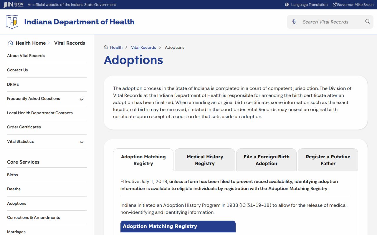Screen dimensions: 377x235
Task: Open the File a Foreign-Birth Adoption tab
Action: tap(266, 160)
